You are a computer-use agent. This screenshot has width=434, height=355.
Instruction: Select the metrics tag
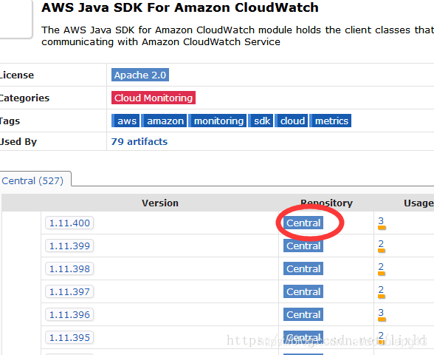click(330, 121)
